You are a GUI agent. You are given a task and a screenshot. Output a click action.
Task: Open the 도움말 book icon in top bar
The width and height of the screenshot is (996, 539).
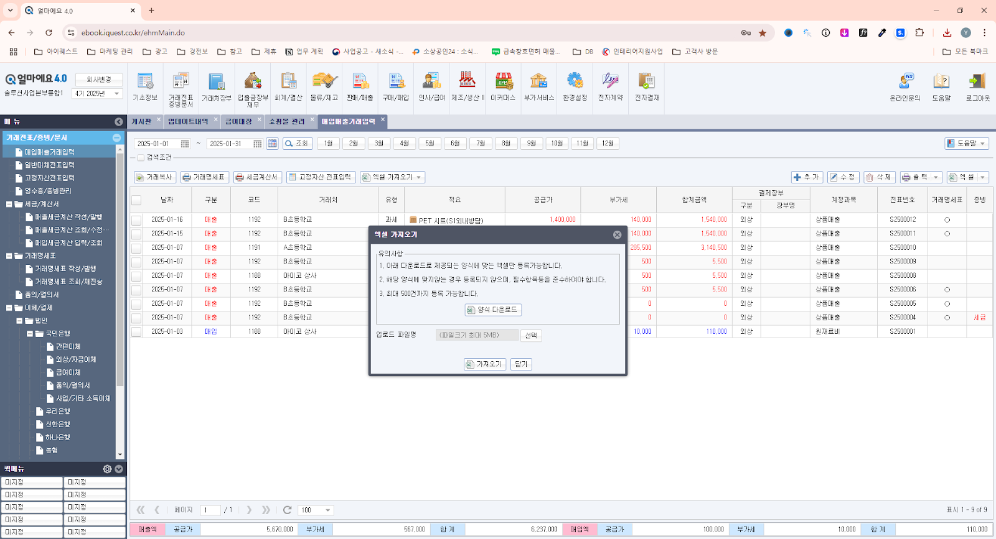941,87
